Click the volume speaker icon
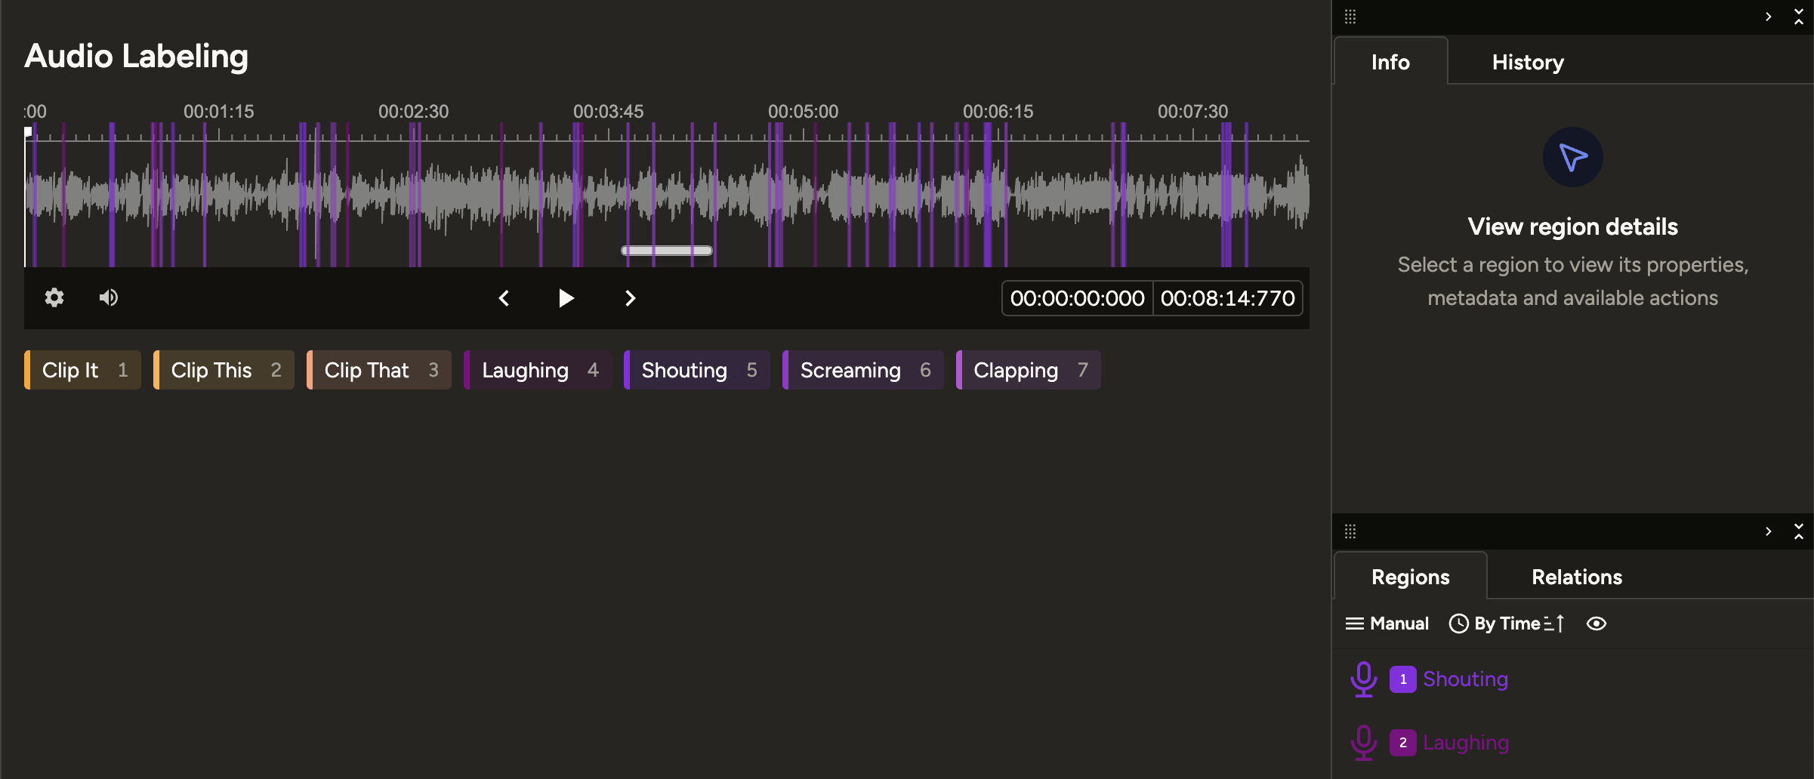Image resolution: width=1814 pixels, height=779 pixels. point(108,297)
